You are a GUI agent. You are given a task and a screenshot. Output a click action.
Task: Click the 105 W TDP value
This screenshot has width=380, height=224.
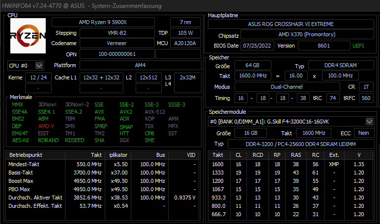coord(185,33)
